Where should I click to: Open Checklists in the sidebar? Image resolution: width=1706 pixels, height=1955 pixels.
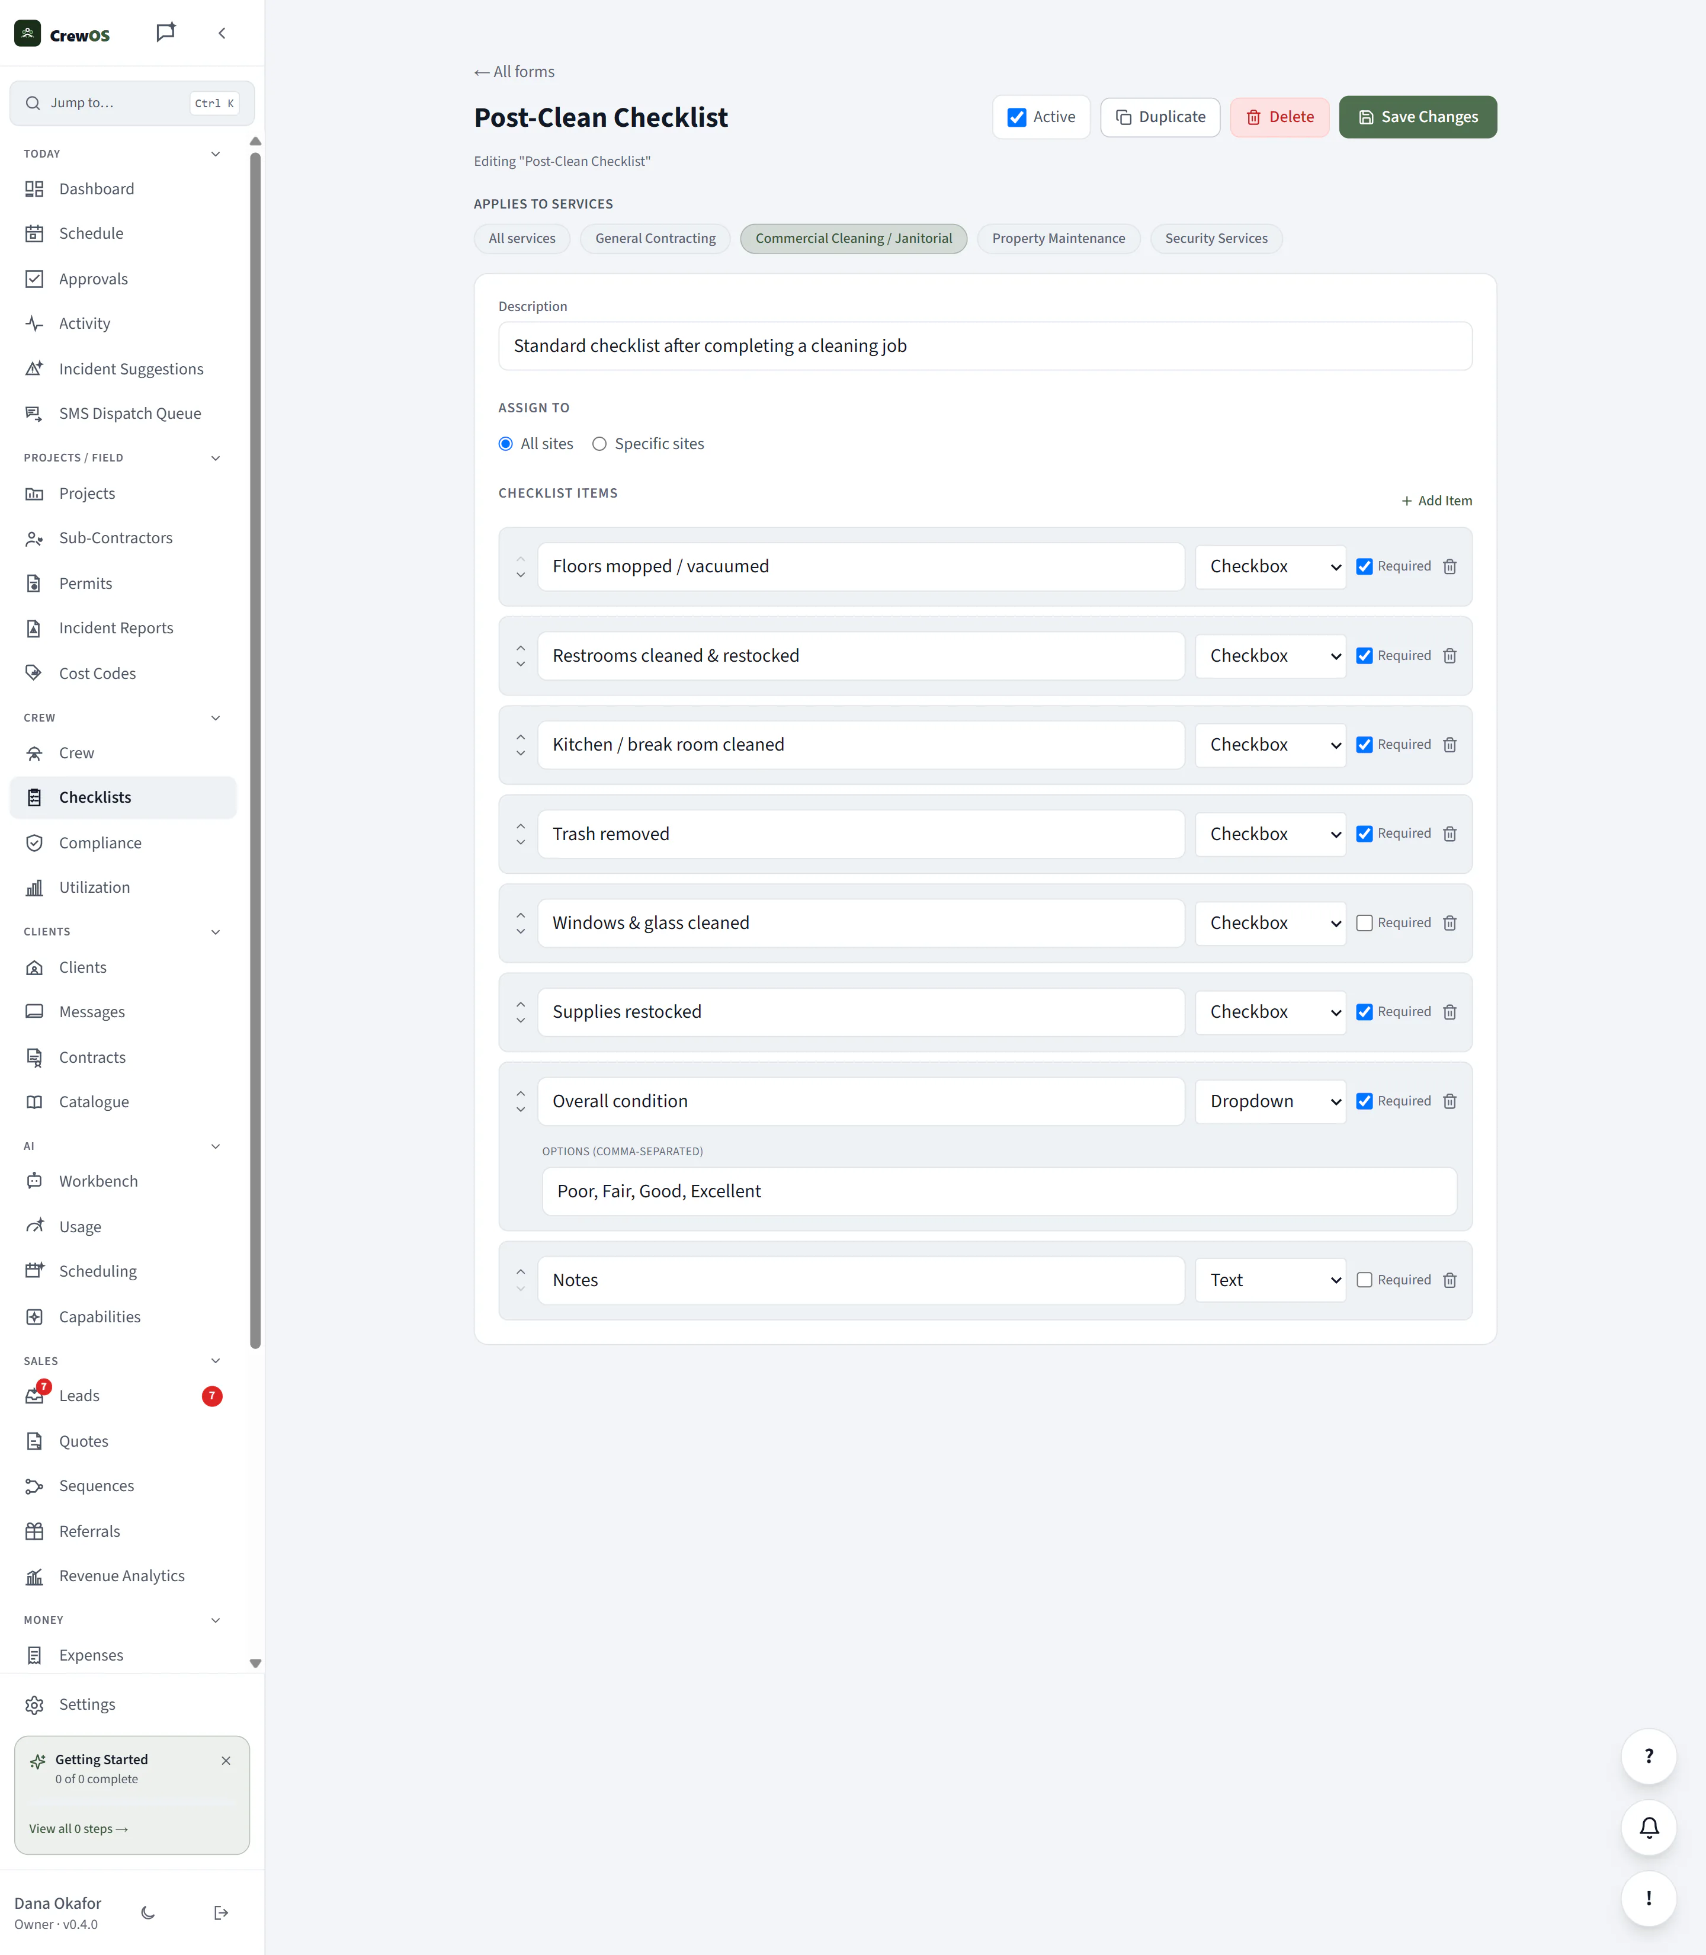point(123,798)
